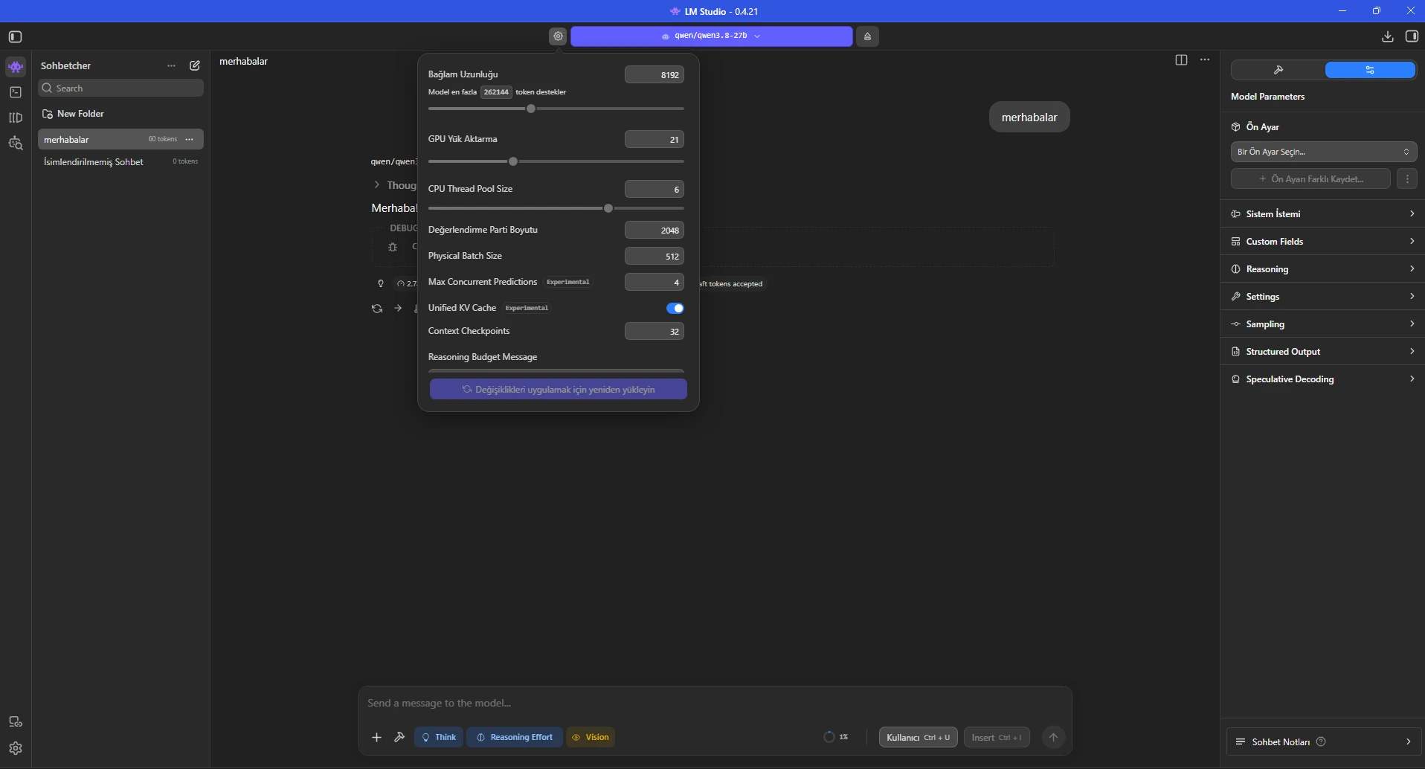Switch to the wrench tools tab
The image size is (1425, 769).
click(1278, 70)
